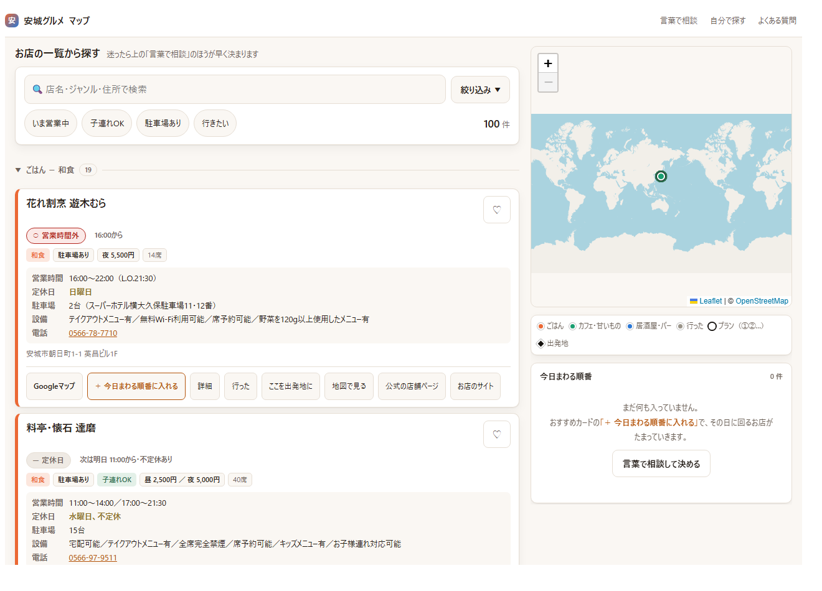Click the 40席 seat tag
The height and width of the screenshot is (591, 822).
(x=240, y=480)
